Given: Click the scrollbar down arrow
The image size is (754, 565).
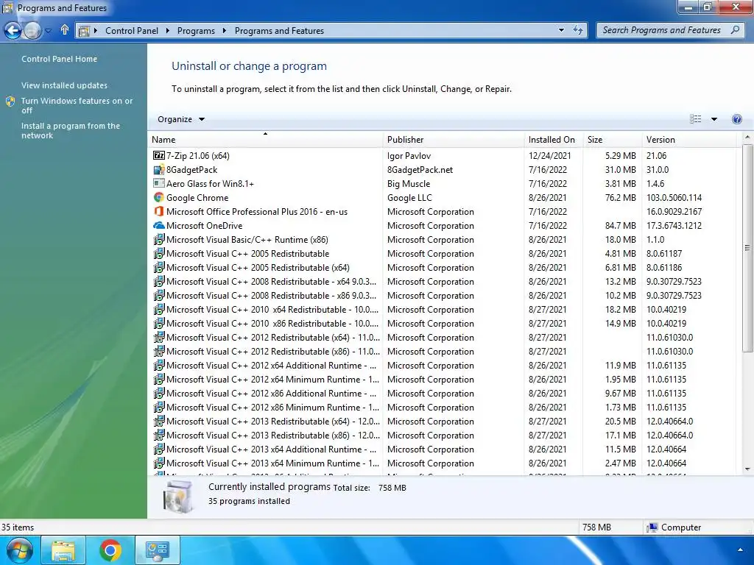Looking at the screenshot, I should click(x=747, y=469).
